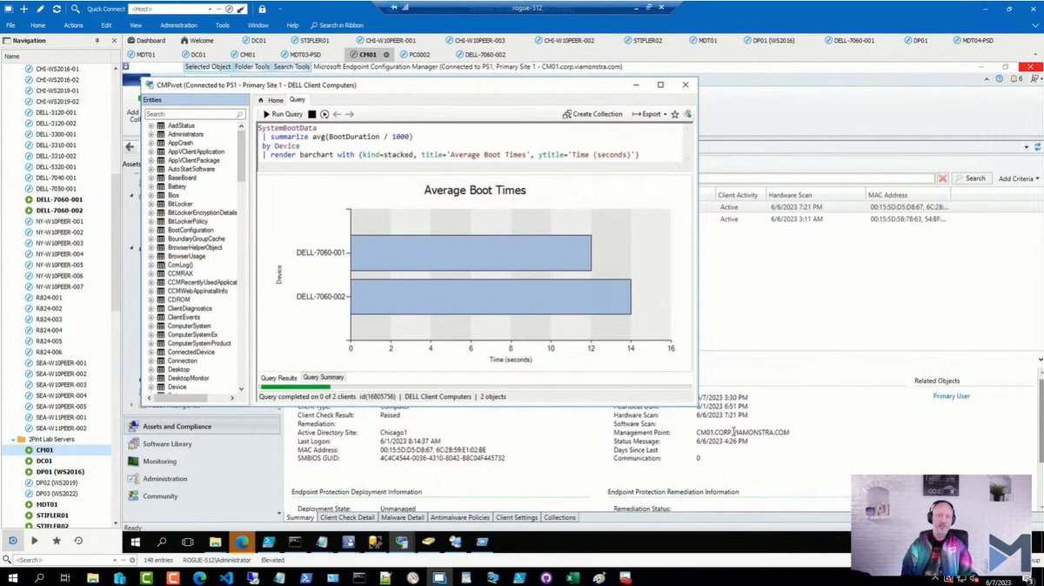This screenshot has height=586, width=1044.
Task: Click the search magnifier in Entities search box
Action: (x=240, y=114)
